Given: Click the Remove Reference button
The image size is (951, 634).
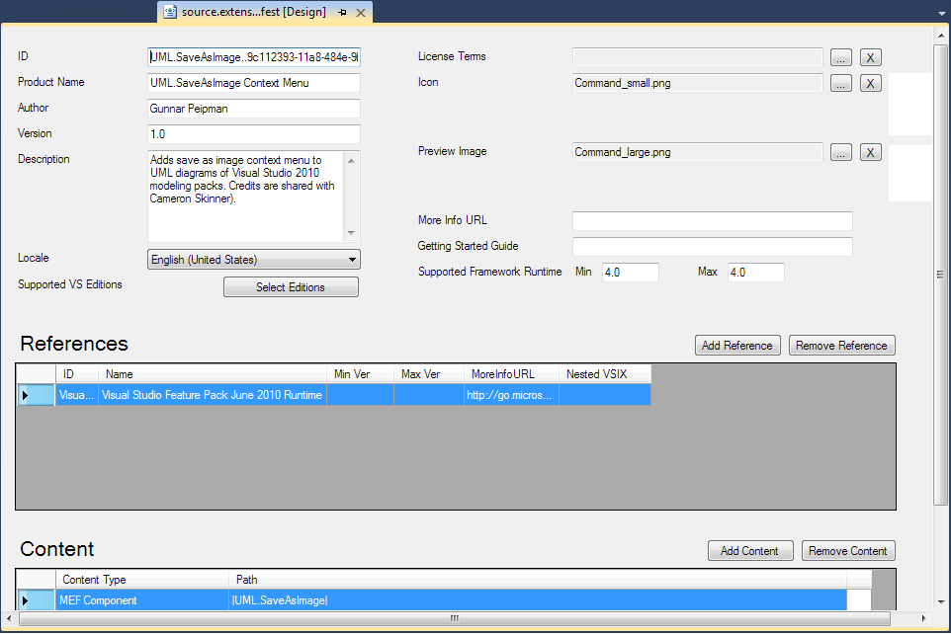Looking at the screenshot, I should tap(842, 346).
